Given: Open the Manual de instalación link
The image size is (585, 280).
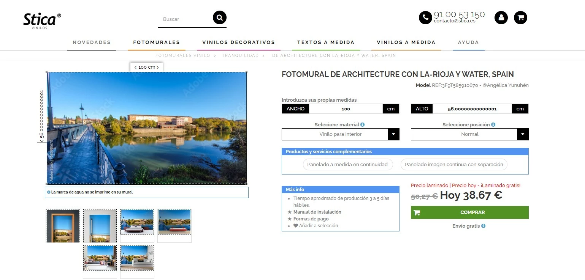Looking at the screenshot, I should pyautogui.click(x=317, y=212).
